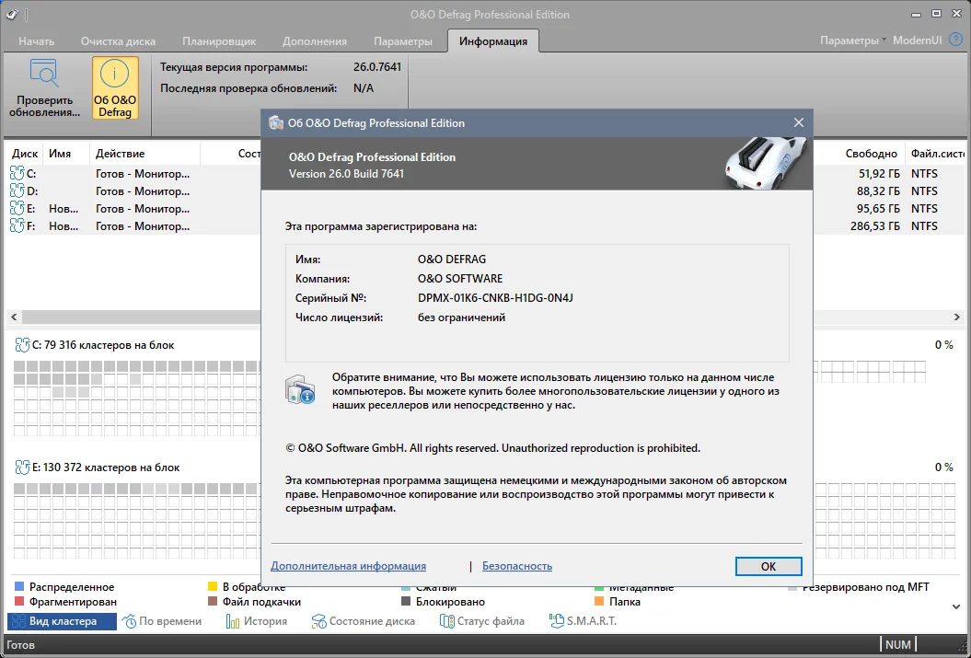Switch to the По времени view
This screenshot has height=658, width=971.
162,621
